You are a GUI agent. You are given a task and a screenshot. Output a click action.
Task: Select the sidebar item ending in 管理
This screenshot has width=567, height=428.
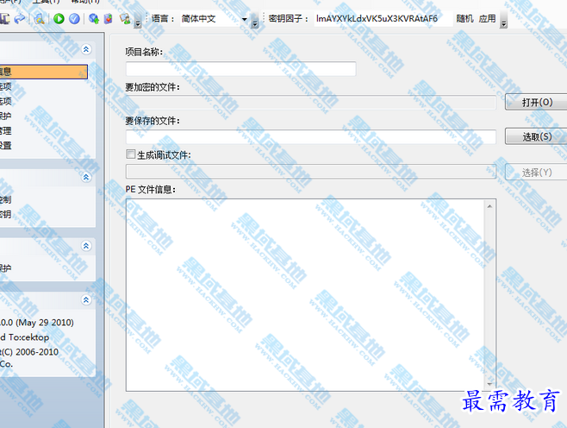coord(6,130)
